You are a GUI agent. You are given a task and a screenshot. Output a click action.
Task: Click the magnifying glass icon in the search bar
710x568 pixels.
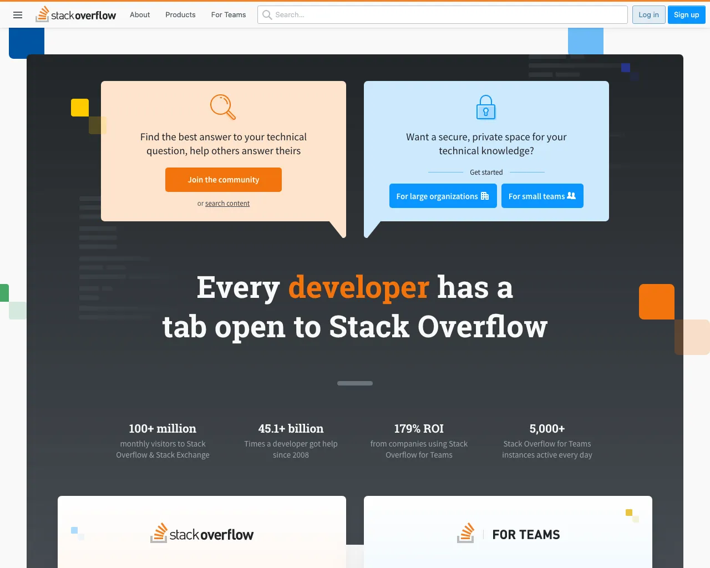[267, 14]
